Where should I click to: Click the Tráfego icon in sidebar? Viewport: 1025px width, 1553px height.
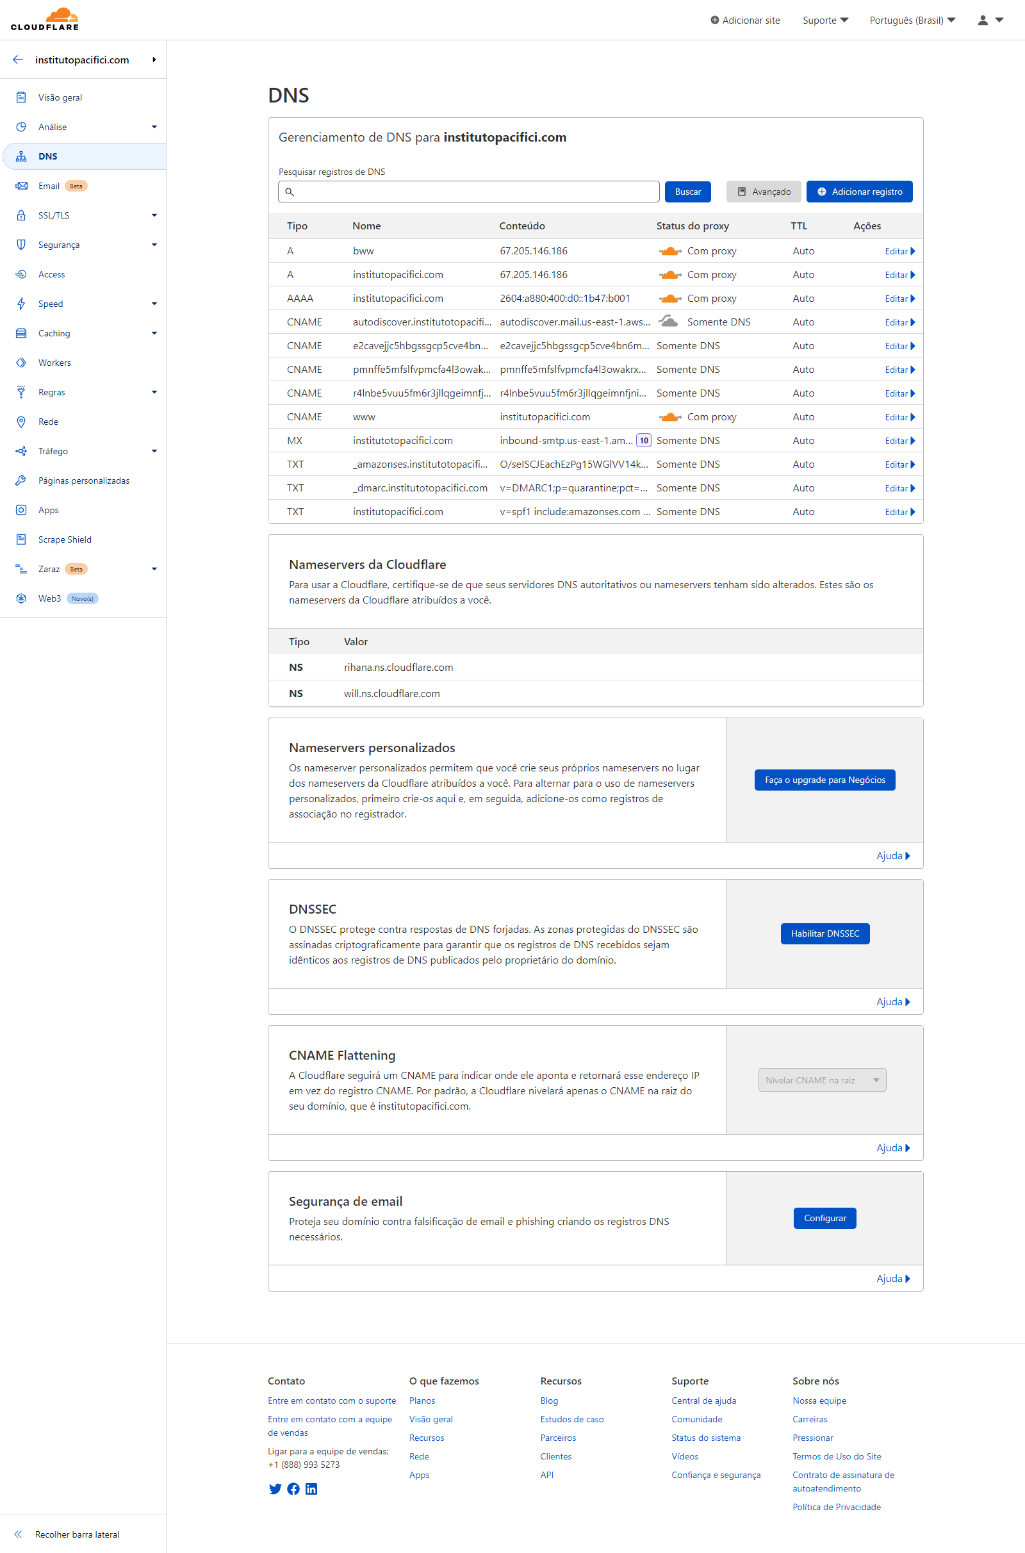click(21, 451)
